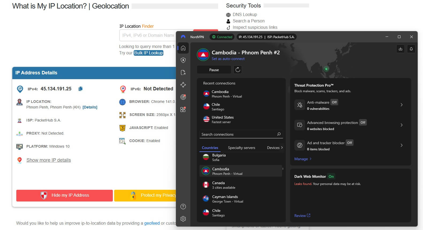
Task: Expand Advanced browsing protection row chevron
Action: click(402, 125)
